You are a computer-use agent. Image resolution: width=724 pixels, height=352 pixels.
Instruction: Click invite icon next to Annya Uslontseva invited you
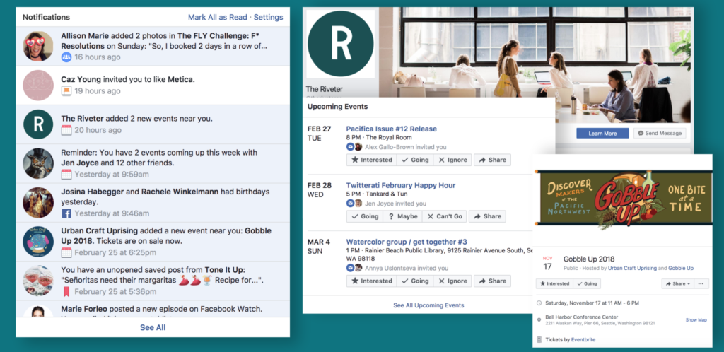coord(350,268)
